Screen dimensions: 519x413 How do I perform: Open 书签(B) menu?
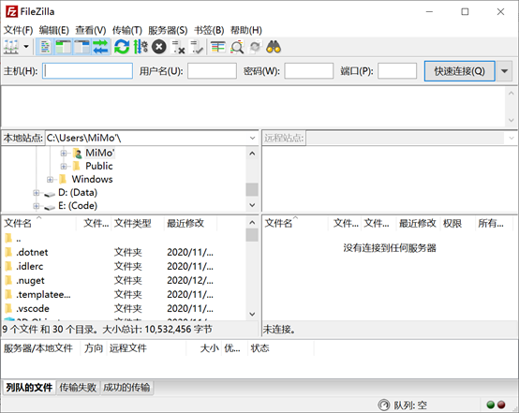[x=209, y=31]
